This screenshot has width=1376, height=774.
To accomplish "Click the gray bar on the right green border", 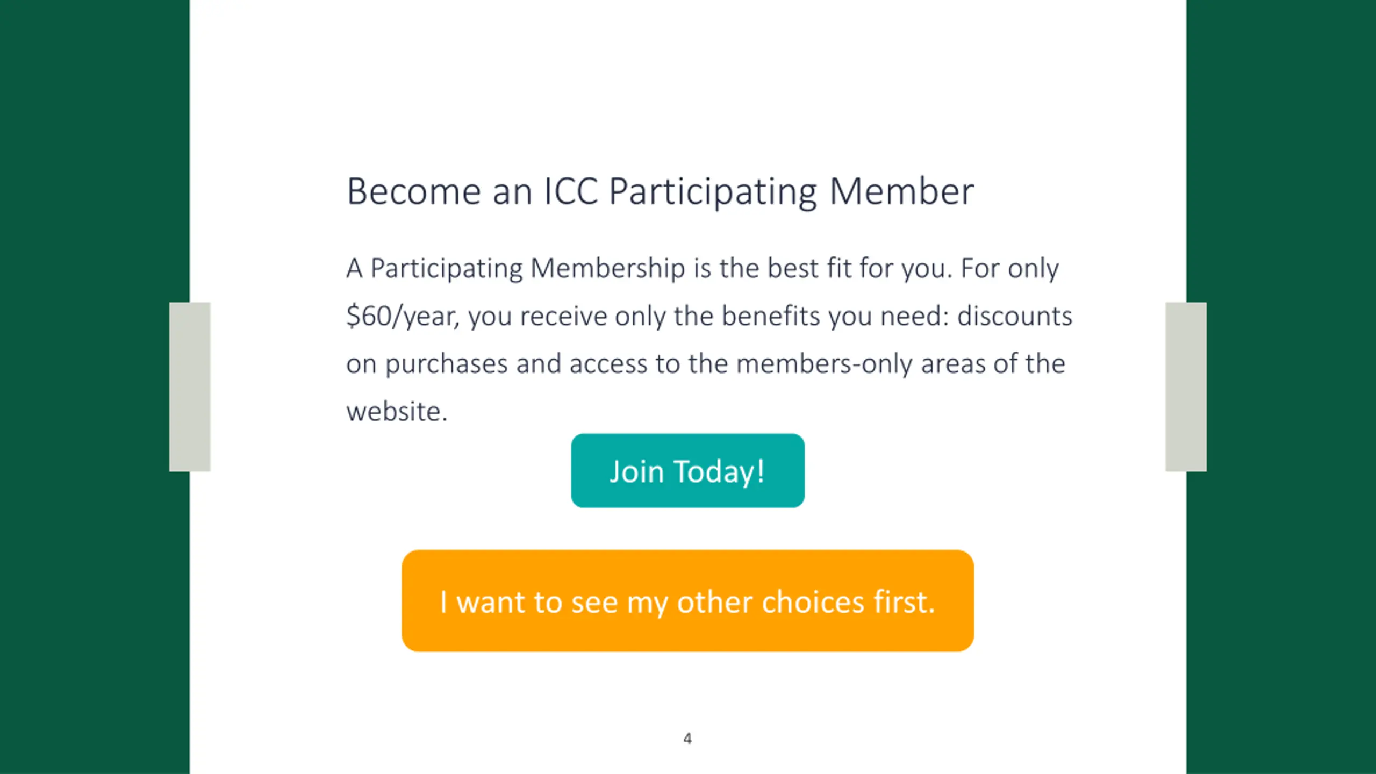I will coord(1186,387).
